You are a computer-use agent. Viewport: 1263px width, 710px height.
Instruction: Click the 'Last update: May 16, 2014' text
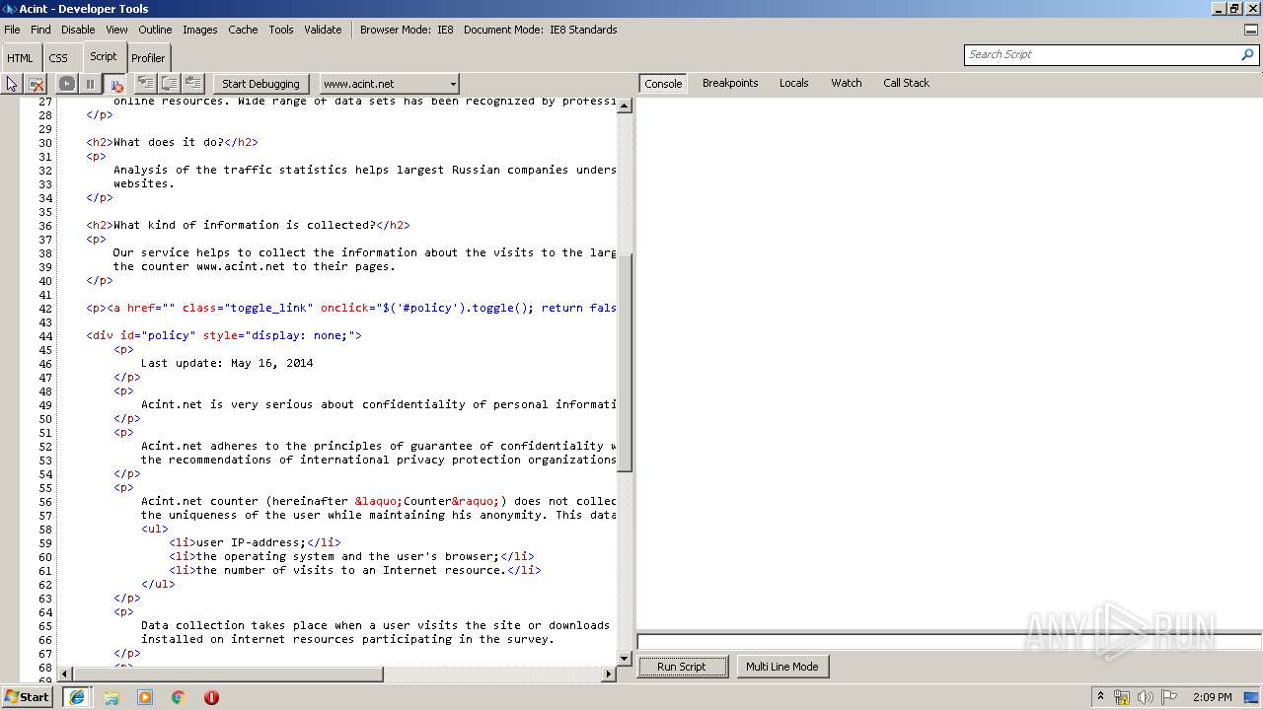pyautogui.click(x=227, y=363)
